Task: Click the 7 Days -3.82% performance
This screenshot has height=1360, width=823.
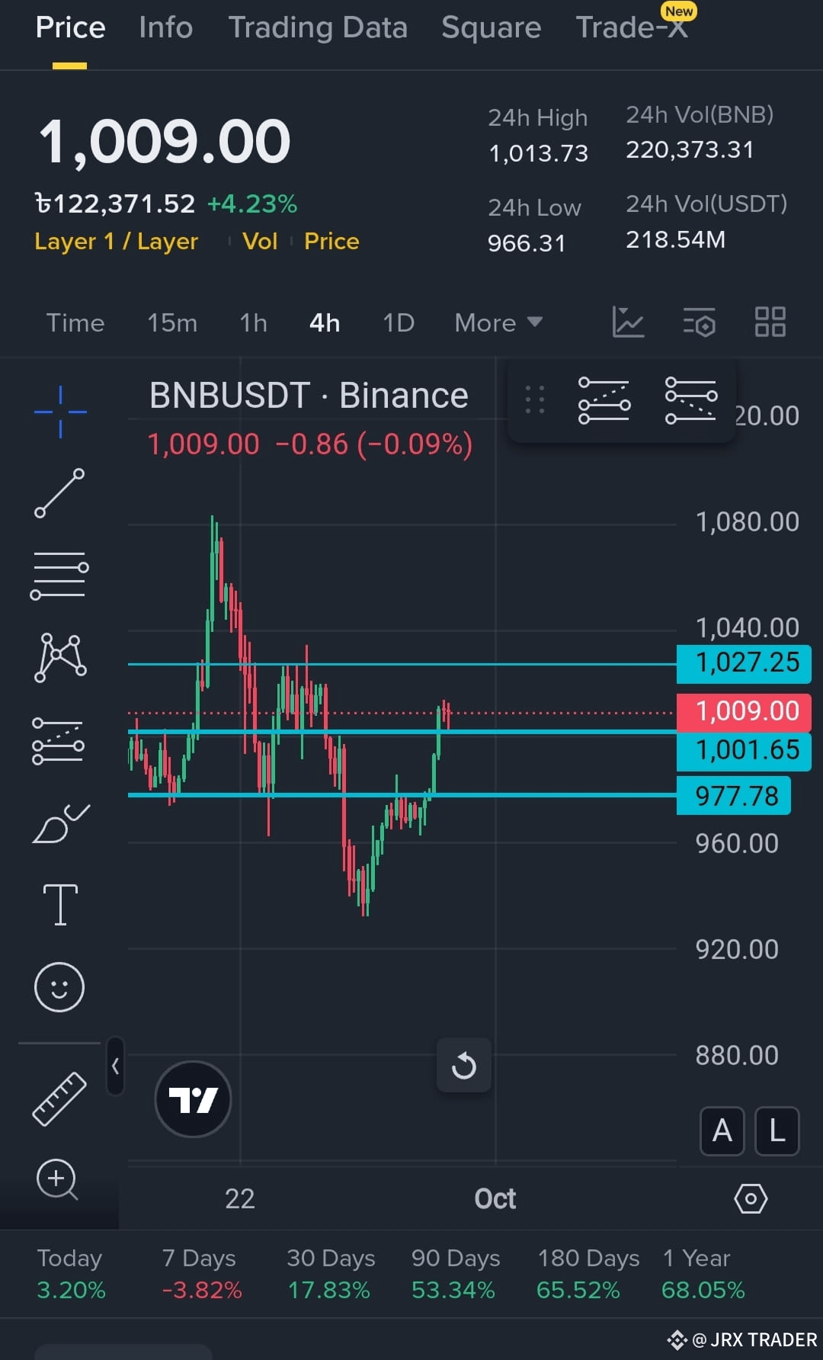Action: pos(201,1274)
